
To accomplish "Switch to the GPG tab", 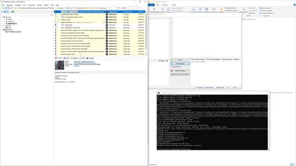I will (x=82, y=58).
